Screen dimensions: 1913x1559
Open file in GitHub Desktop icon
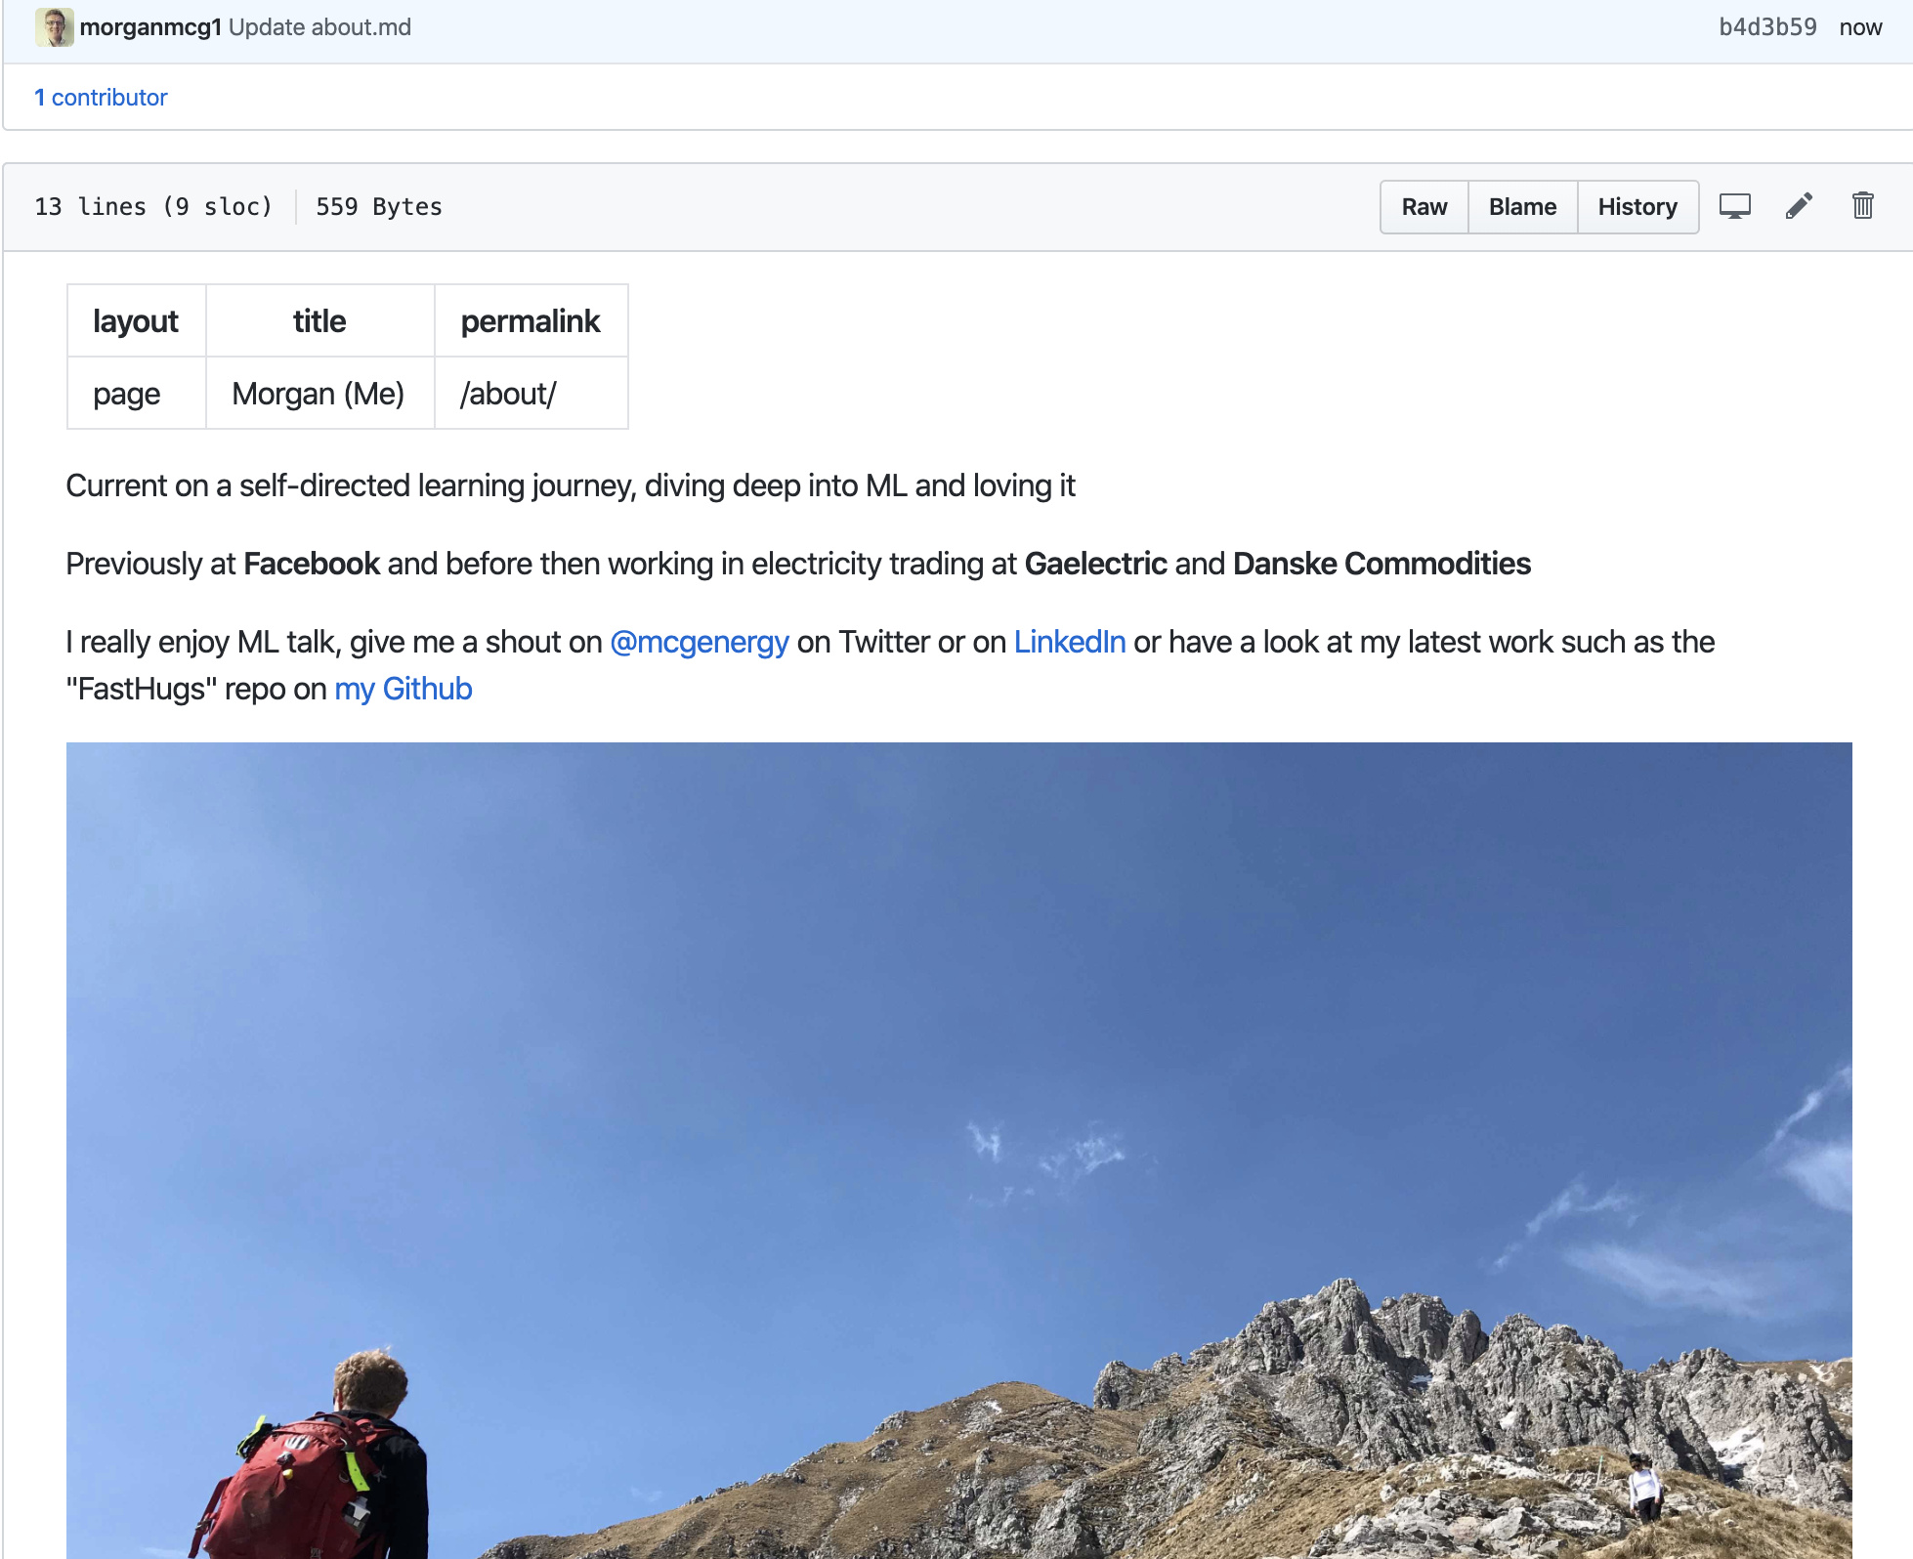point(1734,206)
